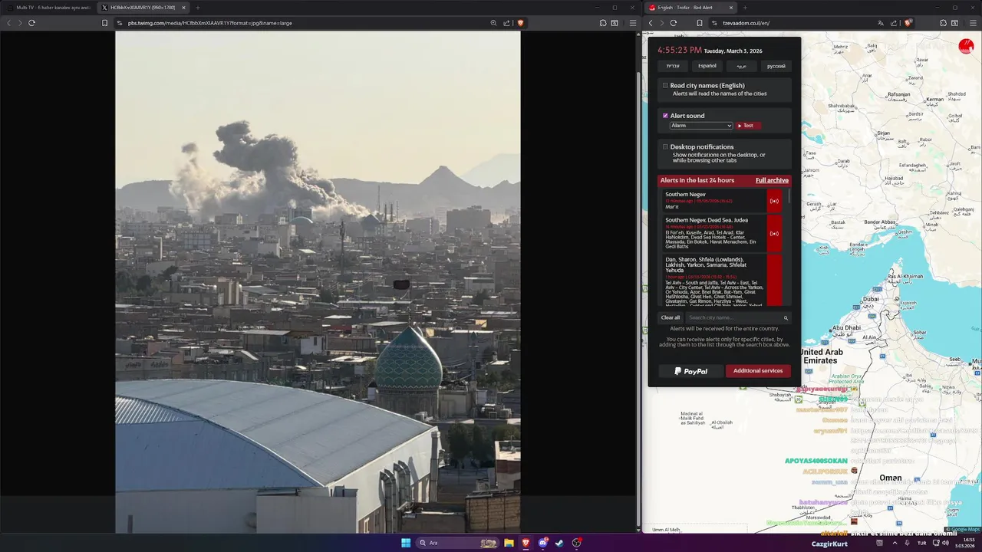The height and width of the screenshot is (552, 982).
Task: Reload the tzevaadom.co.il page
Action: 674,23
